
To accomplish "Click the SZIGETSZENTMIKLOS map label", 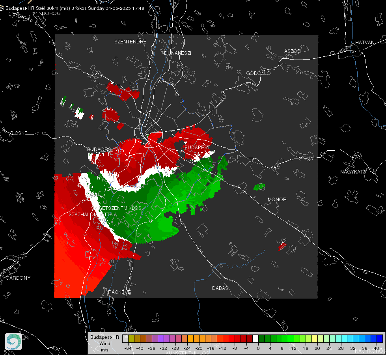I will click(x=116, y=208).
